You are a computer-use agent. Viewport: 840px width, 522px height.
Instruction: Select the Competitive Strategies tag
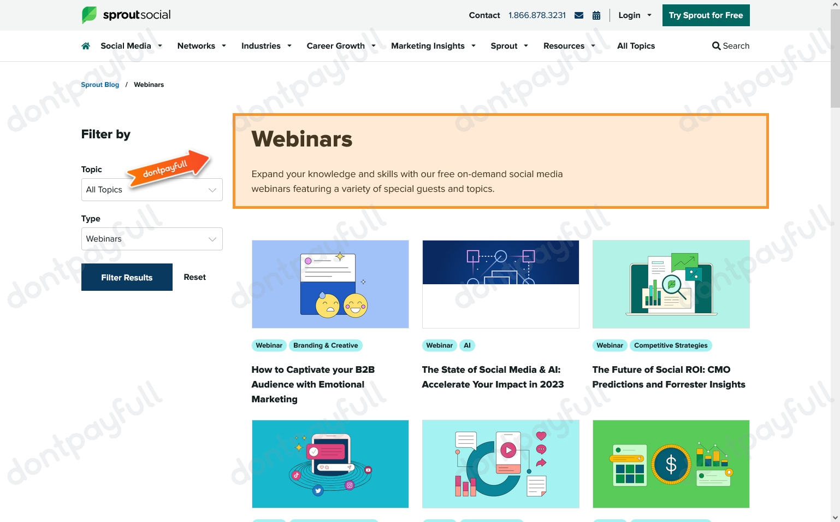tap(671, 345)
